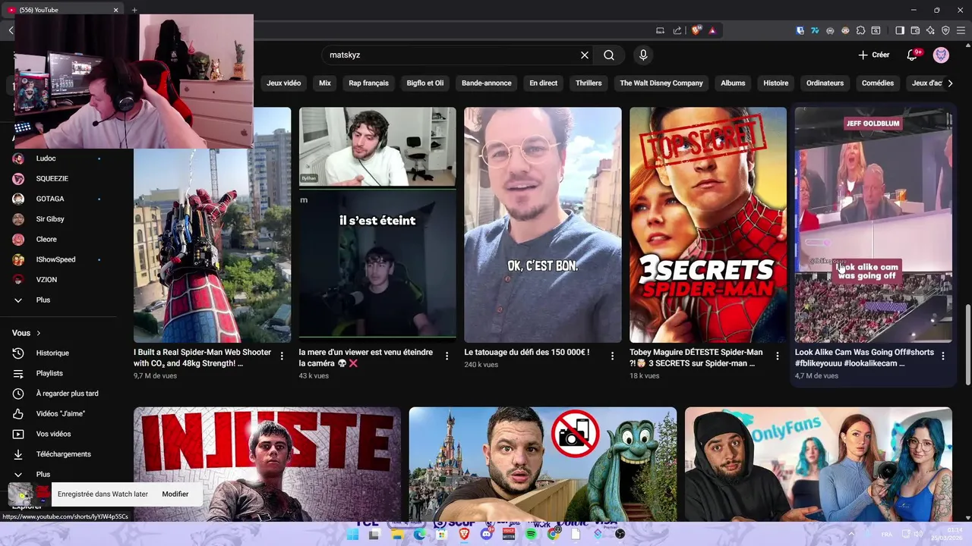Open Leo AI sparkle icon

(x=930, y=30)
